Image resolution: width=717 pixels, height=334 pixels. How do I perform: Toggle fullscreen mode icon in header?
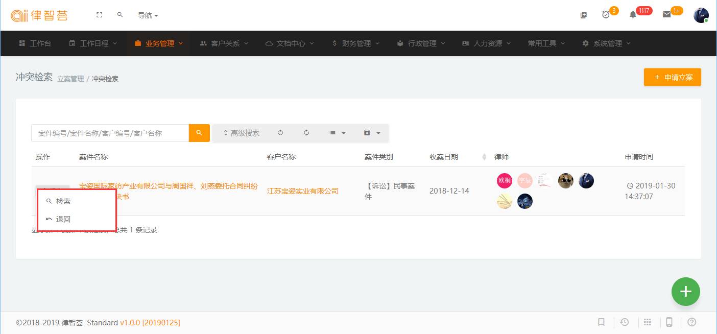click(100, 15)
